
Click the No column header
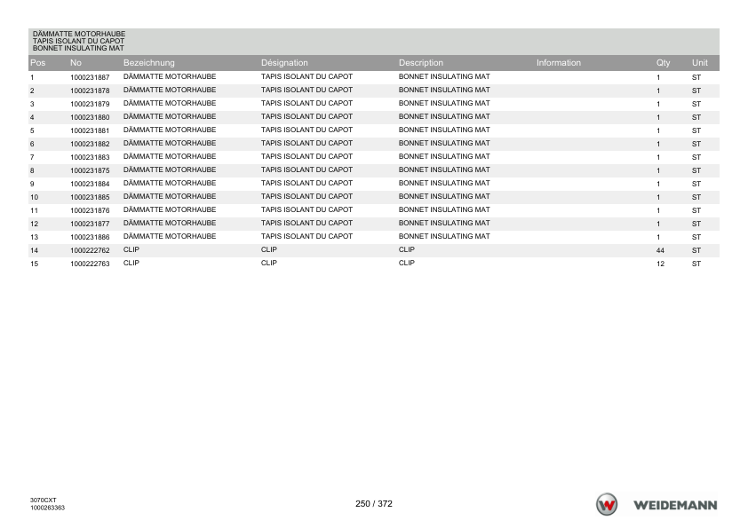click(76, 62)
